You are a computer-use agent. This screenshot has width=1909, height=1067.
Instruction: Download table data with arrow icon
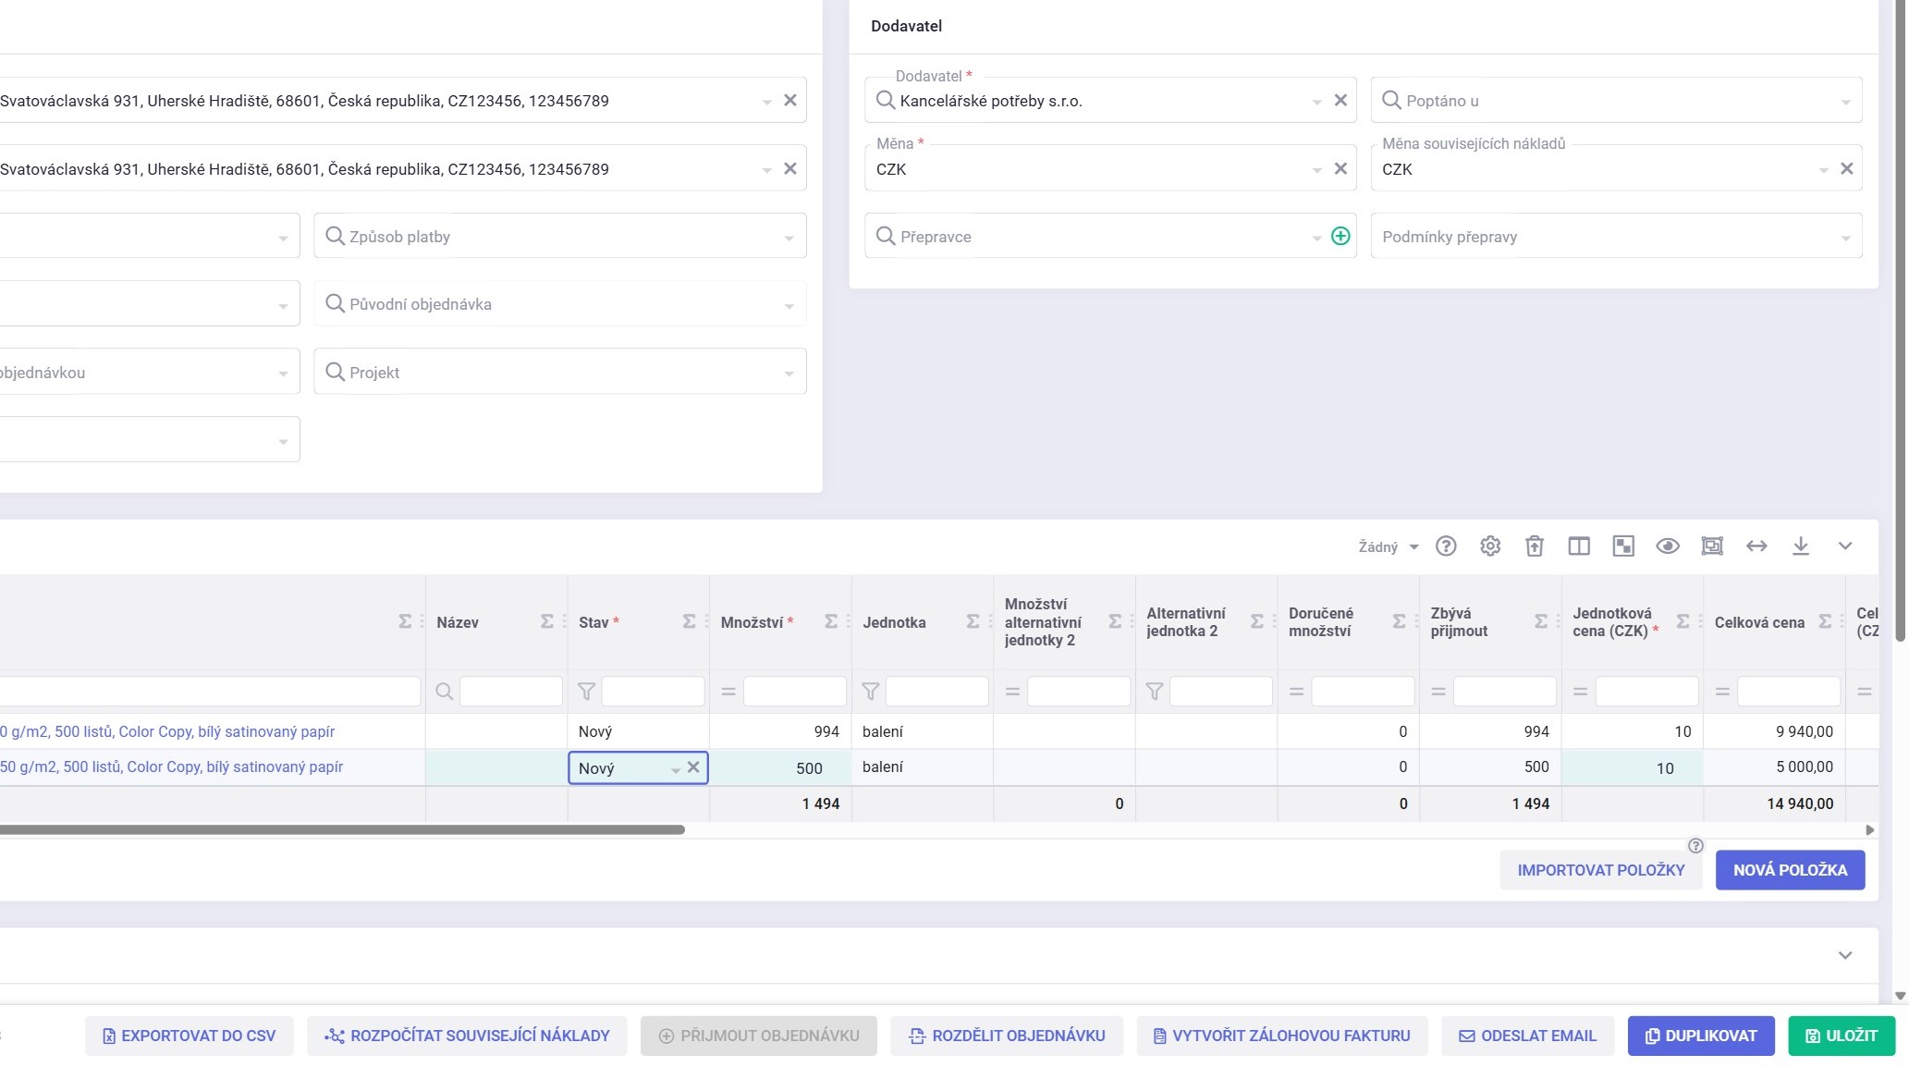click(1801, 546)
